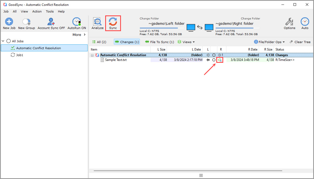Collapse the Automatic Conflict Resolution folder tree
The height and width of the screenshot is (179, 314).
tap(92, 55)
